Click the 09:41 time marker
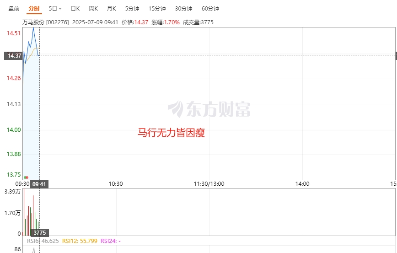The height and width of the screenshot is (253, 397). pyautogui.click(x=39, y=184)
